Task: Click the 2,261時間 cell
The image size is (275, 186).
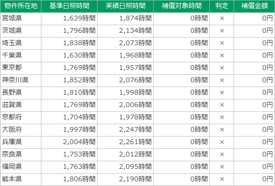Action: [126, 142]
